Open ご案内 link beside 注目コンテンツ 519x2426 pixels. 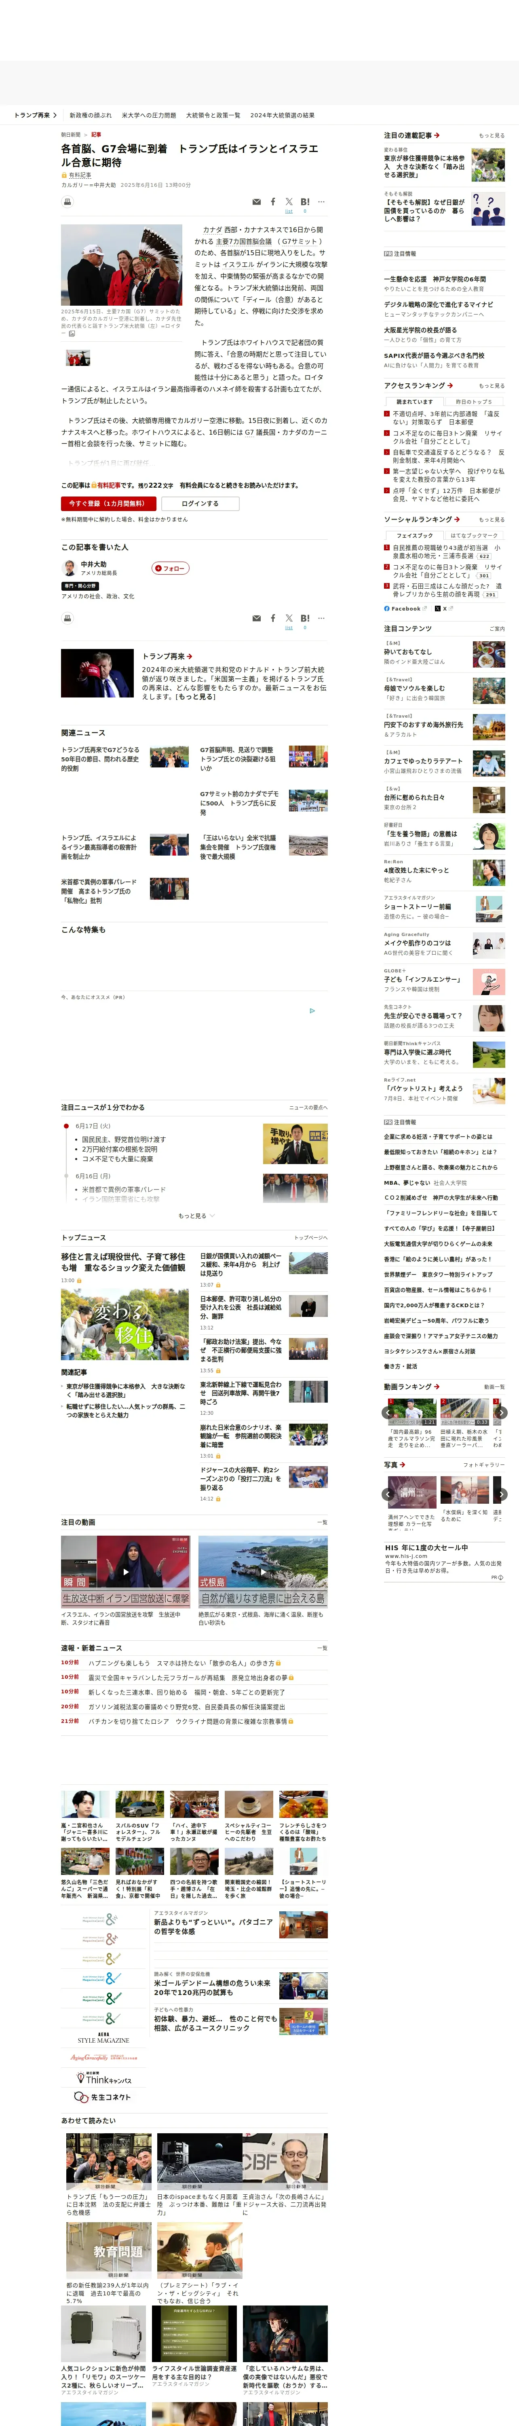coord(497,629)
